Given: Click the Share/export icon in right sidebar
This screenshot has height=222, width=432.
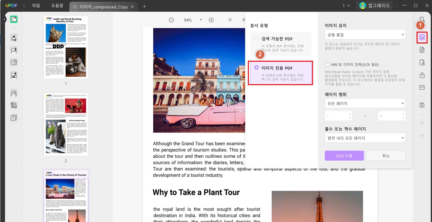Looking at the screenshot, I should pos(422,75).
